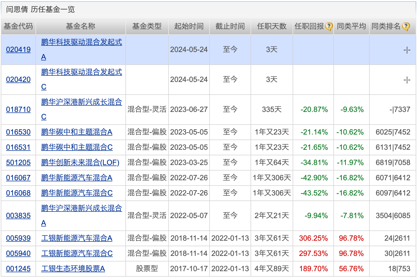Screen dimensions: 417x278
Task: Select the 6025|7452 ranking cell
Action: [x=393, y=132]
